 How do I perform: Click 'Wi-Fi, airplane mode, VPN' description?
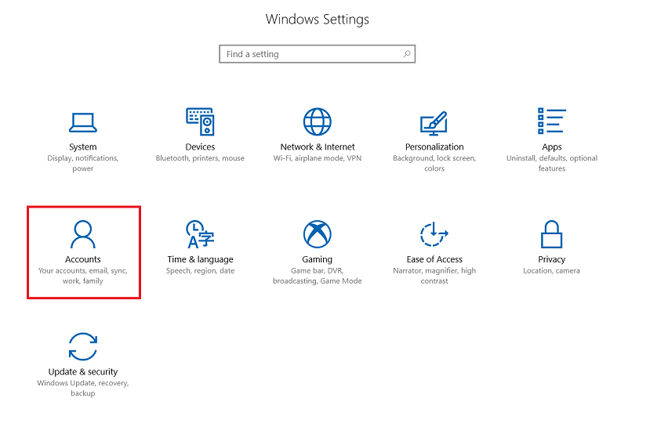(x=318, y=158)
